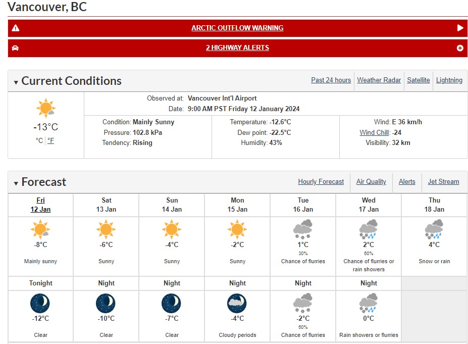Switch temperature units to °F

(50, 141)
